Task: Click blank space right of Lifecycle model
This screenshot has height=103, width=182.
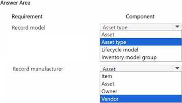Action: [160, 50]
